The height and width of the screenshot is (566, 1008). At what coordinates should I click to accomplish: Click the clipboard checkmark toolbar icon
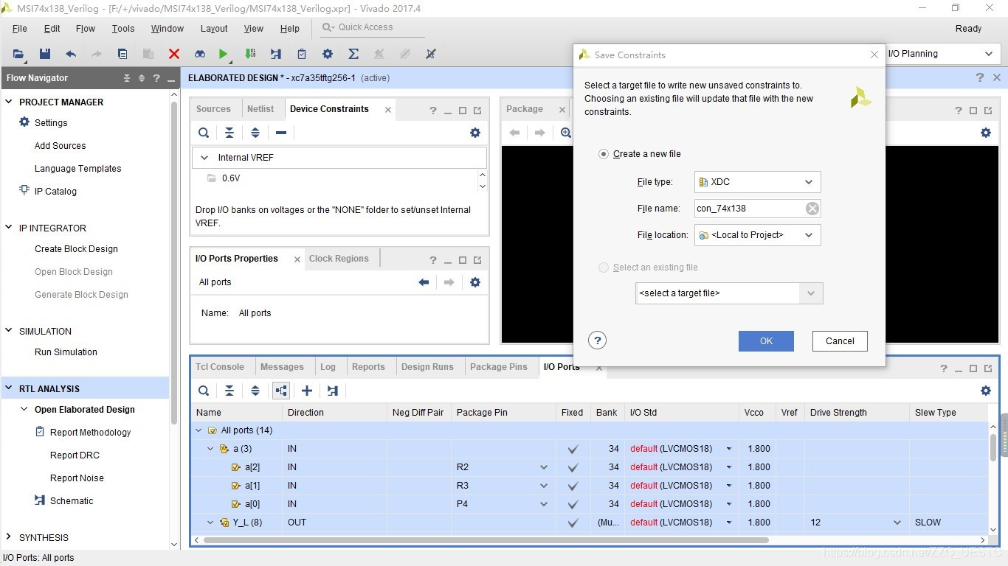[302, 54]
